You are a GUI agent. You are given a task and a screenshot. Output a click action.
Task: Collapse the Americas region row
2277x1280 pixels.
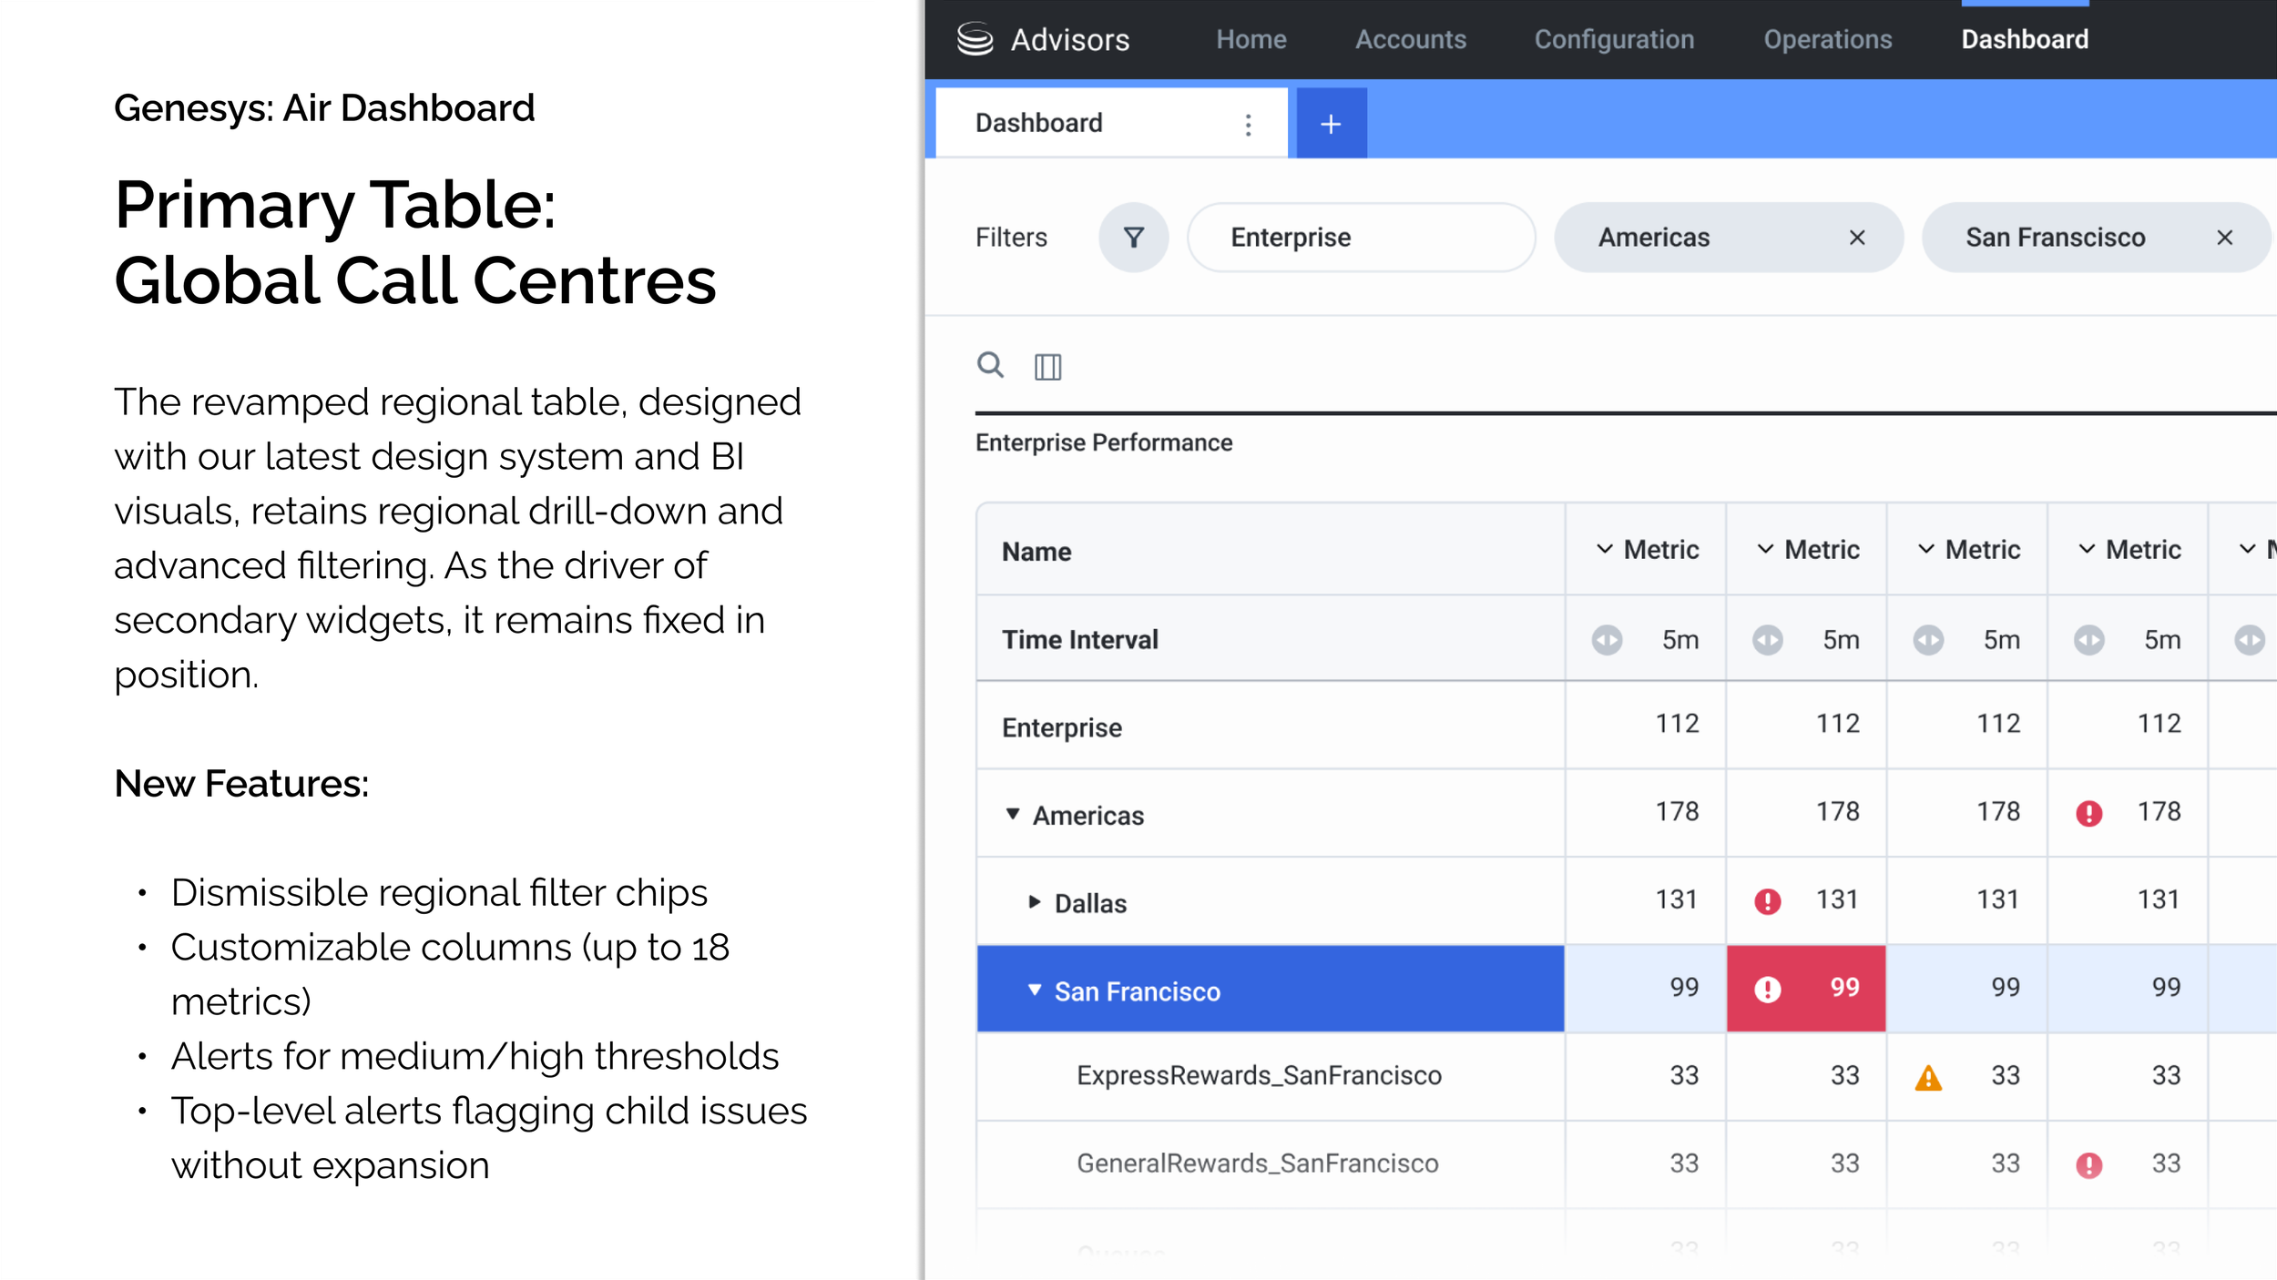click(1011, 814)
